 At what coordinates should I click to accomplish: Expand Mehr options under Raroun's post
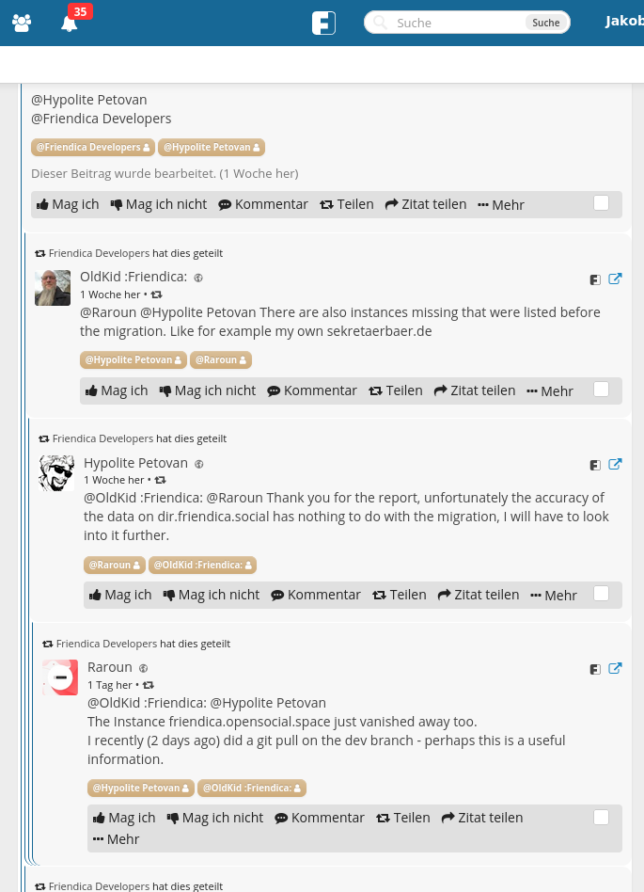click(116, 839)
